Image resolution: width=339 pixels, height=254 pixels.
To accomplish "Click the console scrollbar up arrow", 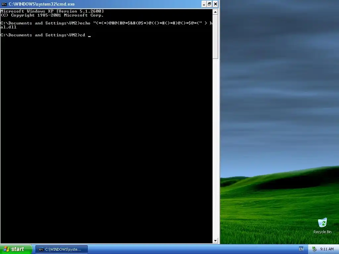I will coord(215,12).
